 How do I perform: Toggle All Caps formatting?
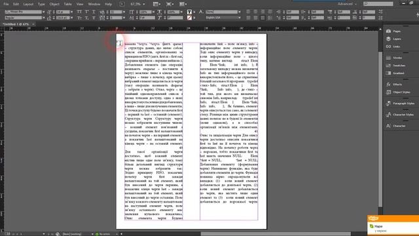click(79, 12)
